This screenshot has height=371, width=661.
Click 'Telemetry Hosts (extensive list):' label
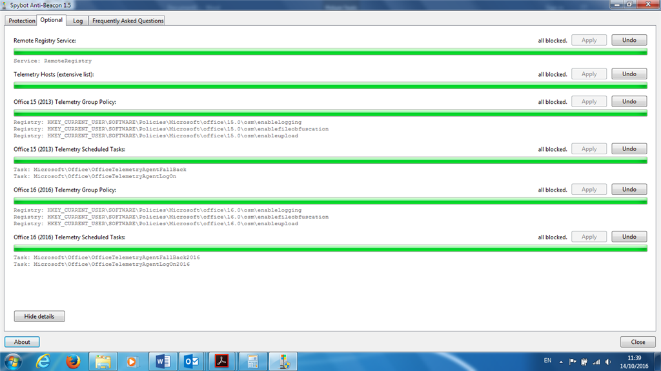tap(54, 74)
